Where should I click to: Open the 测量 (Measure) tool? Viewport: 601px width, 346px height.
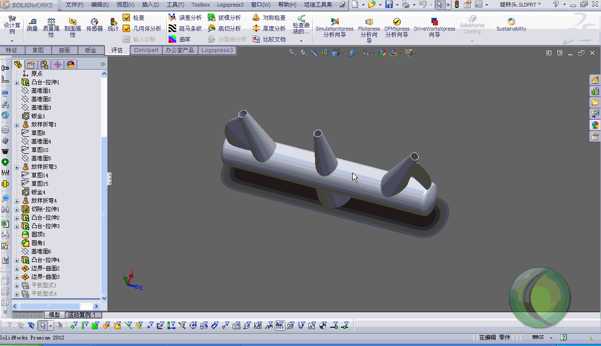[32, 25]
